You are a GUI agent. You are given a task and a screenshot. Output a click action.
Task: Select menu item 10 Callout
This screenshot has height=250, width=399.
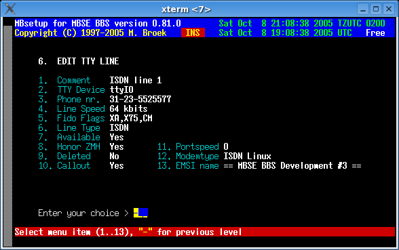tap(64, 165)
